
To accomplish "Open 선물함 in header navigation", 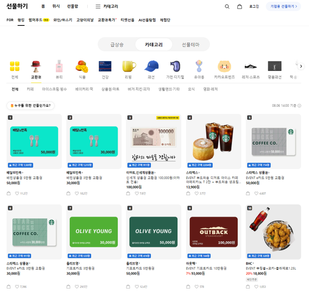I will pyautogui.click(x=73, y=6).
